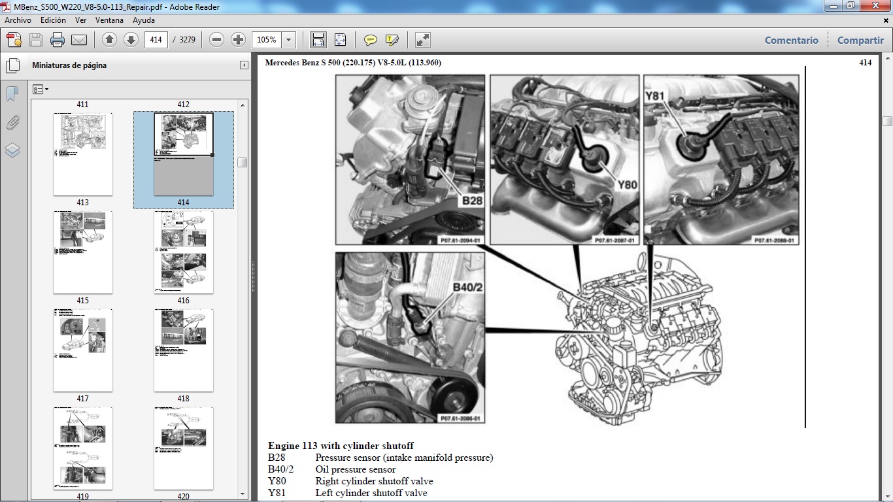Collapse the Miniaturas de página panel
The height and width of the screenshot is (502, 893).
pos(244,65)
